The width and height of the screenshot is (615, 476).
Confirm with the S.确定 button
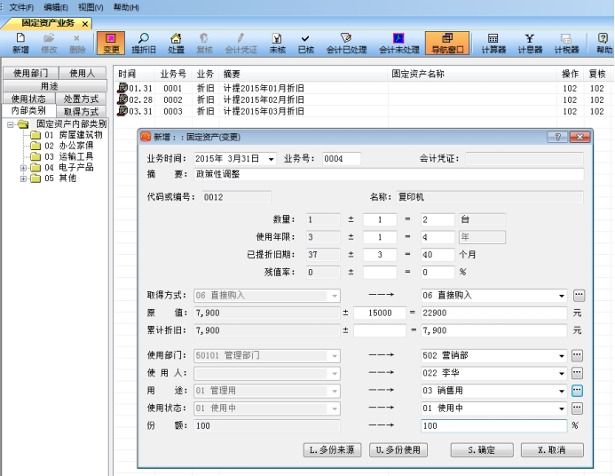coord(482,449)
